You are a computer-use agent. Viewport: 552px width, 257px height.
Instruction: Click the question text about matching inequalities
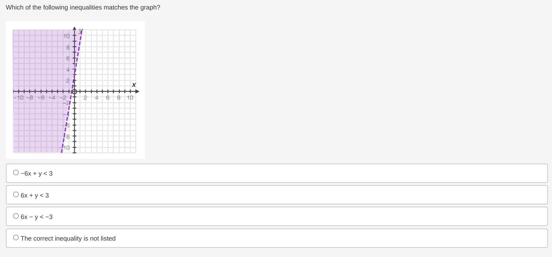pyautogui.click(x=83, y=7)
